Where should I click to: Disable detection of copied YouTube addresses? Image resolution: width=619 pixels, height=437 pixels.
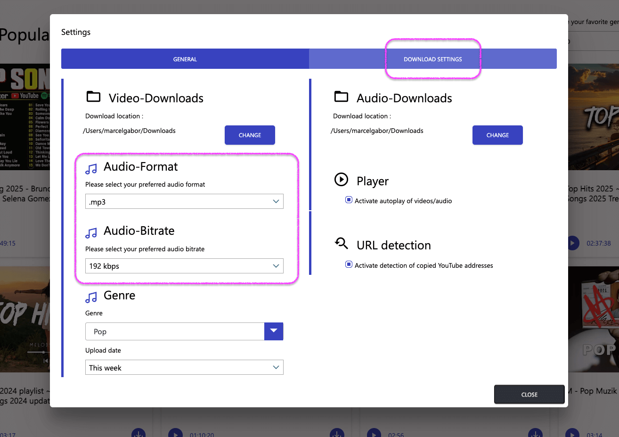coord(348,264)
